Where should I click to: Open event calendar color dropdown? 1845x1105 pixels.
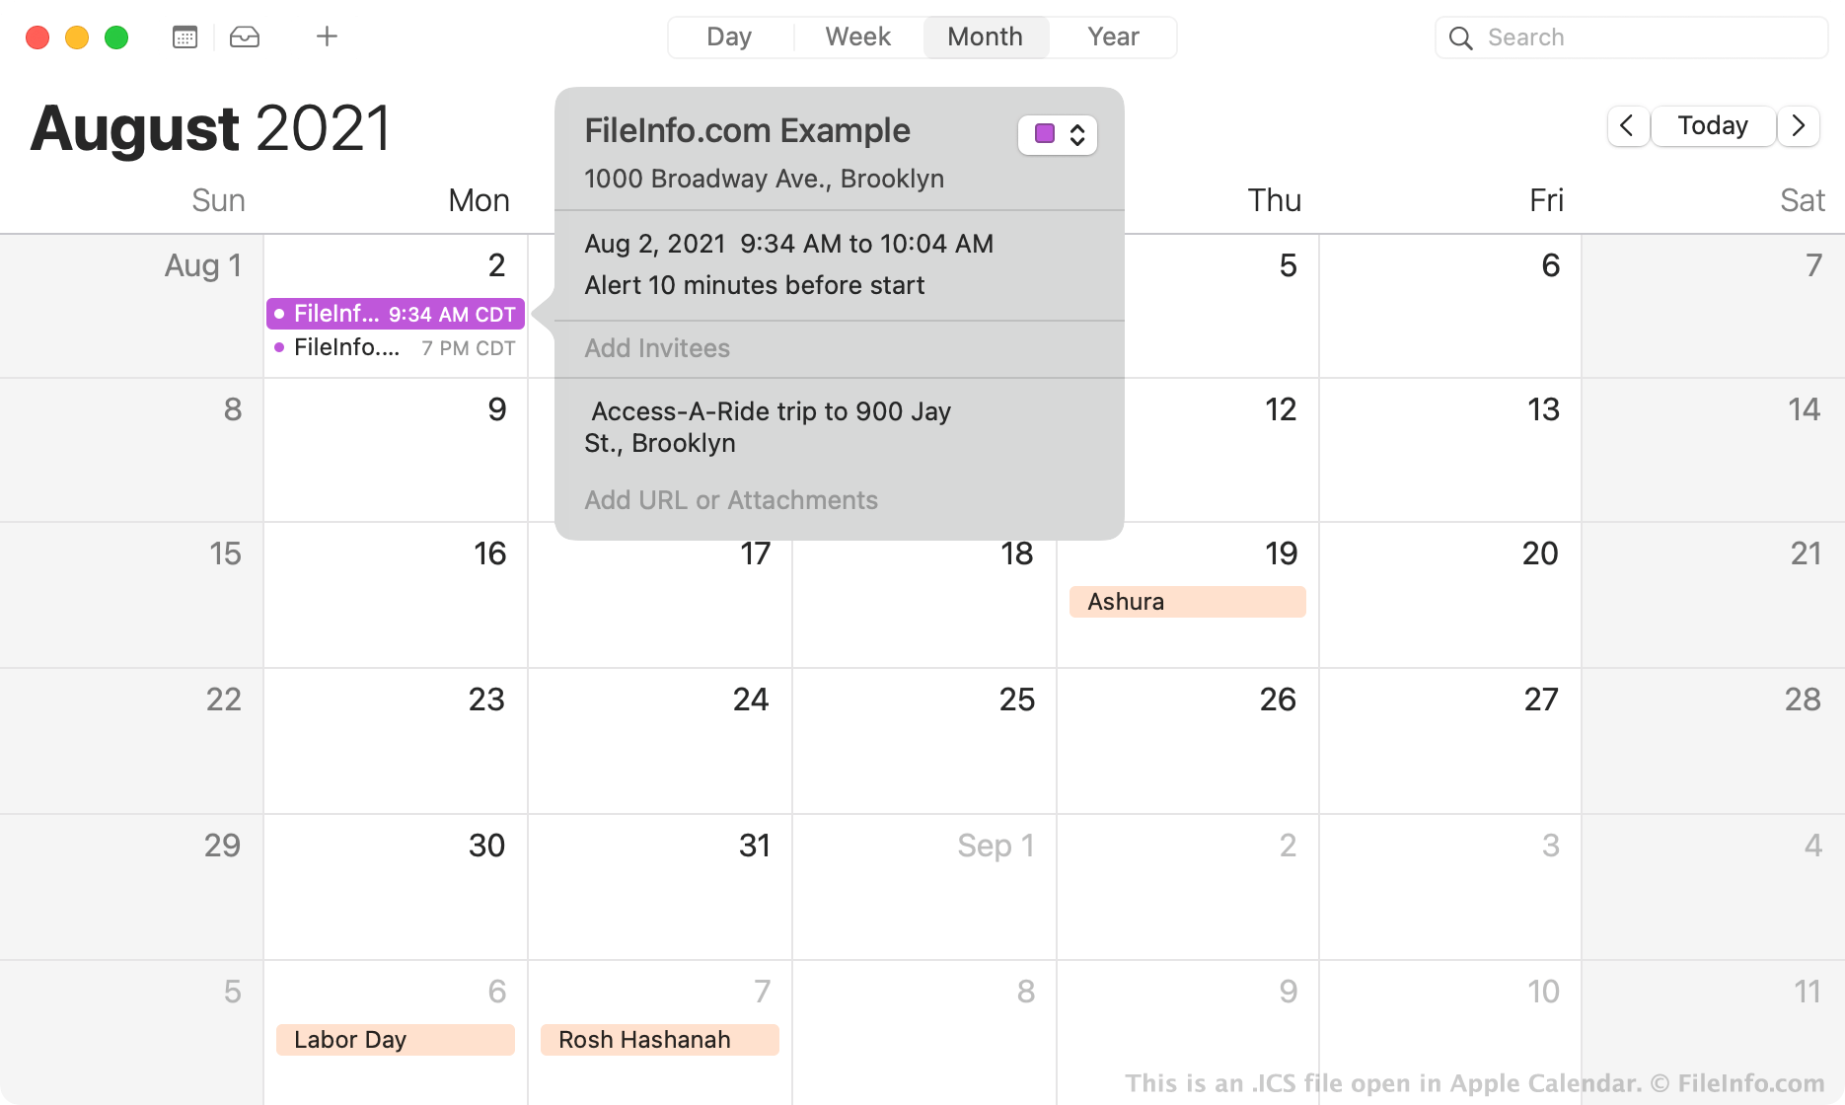pos(1058,135)
